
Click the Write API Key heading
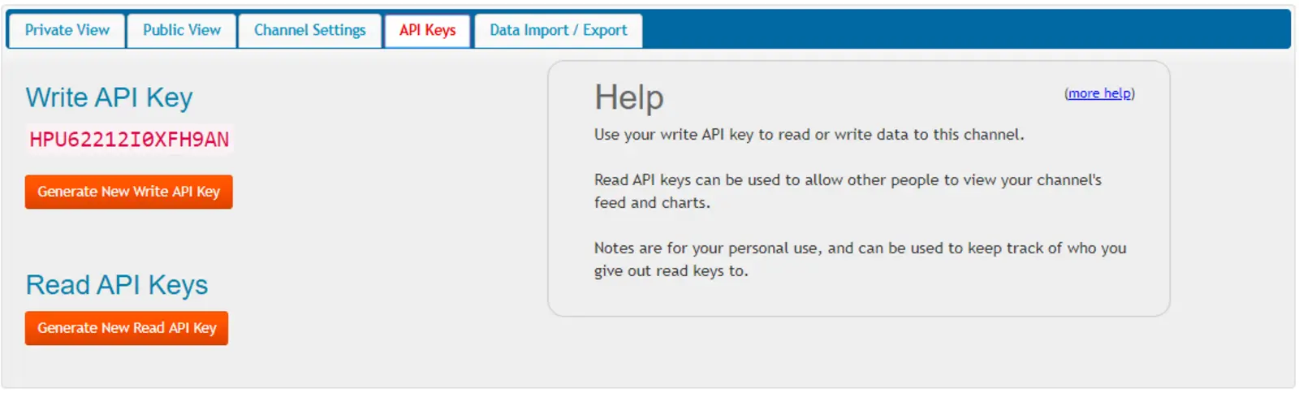109,97
